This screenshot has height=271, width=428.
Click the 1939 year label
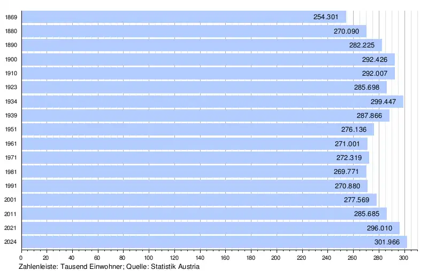[11, 116]
